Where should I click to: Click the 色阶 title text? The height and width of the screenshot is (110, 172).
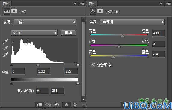pyautogui.click(x=23, y=12)
